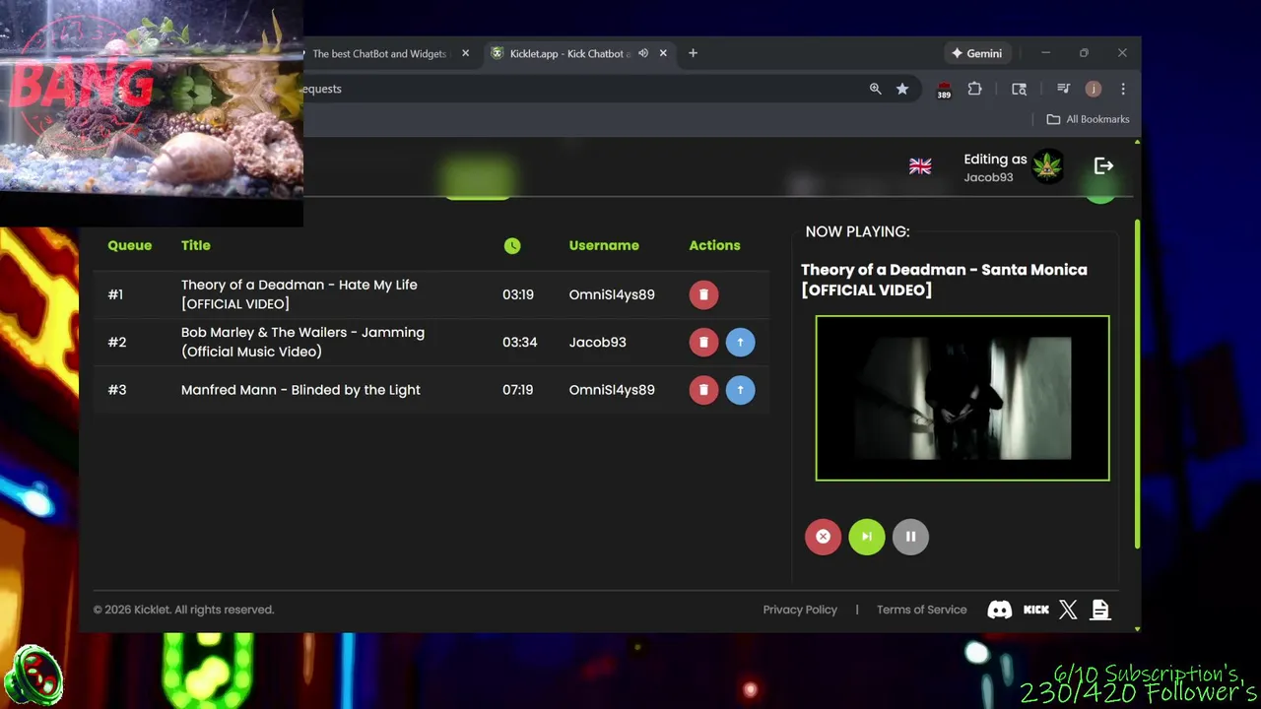1261x709 pixels.
Task: Click OmniSl4ys89 username in row one
Action: click(612, 294)
